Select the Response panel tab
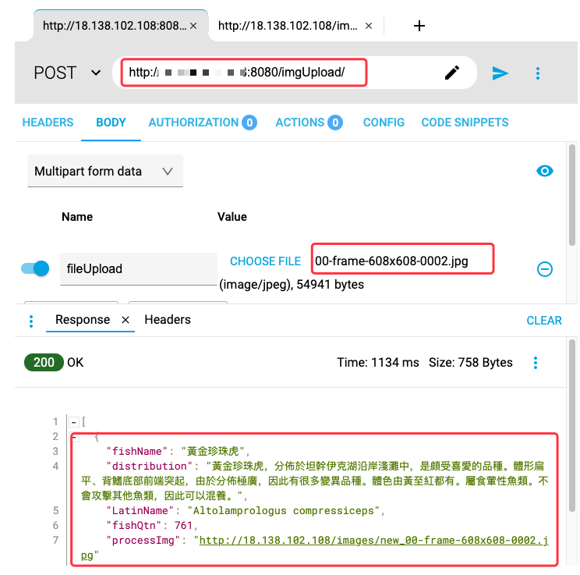 [x=83, y=320]
